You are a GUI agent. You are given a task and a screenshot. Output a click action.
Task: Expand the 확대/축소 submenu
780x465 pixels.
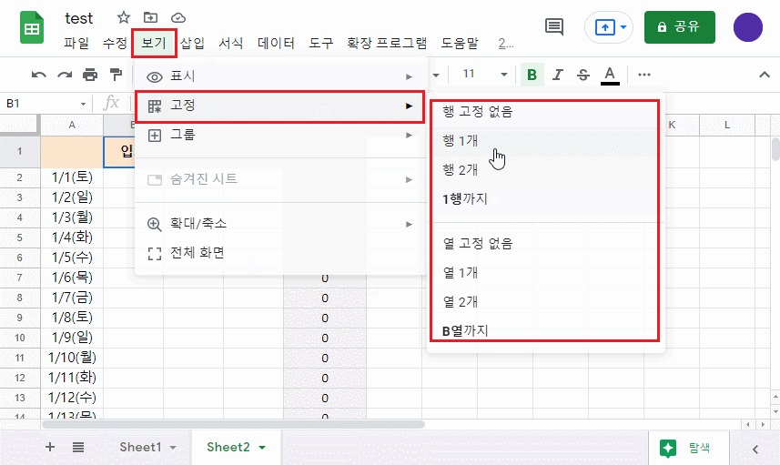(x=280, y=224)
